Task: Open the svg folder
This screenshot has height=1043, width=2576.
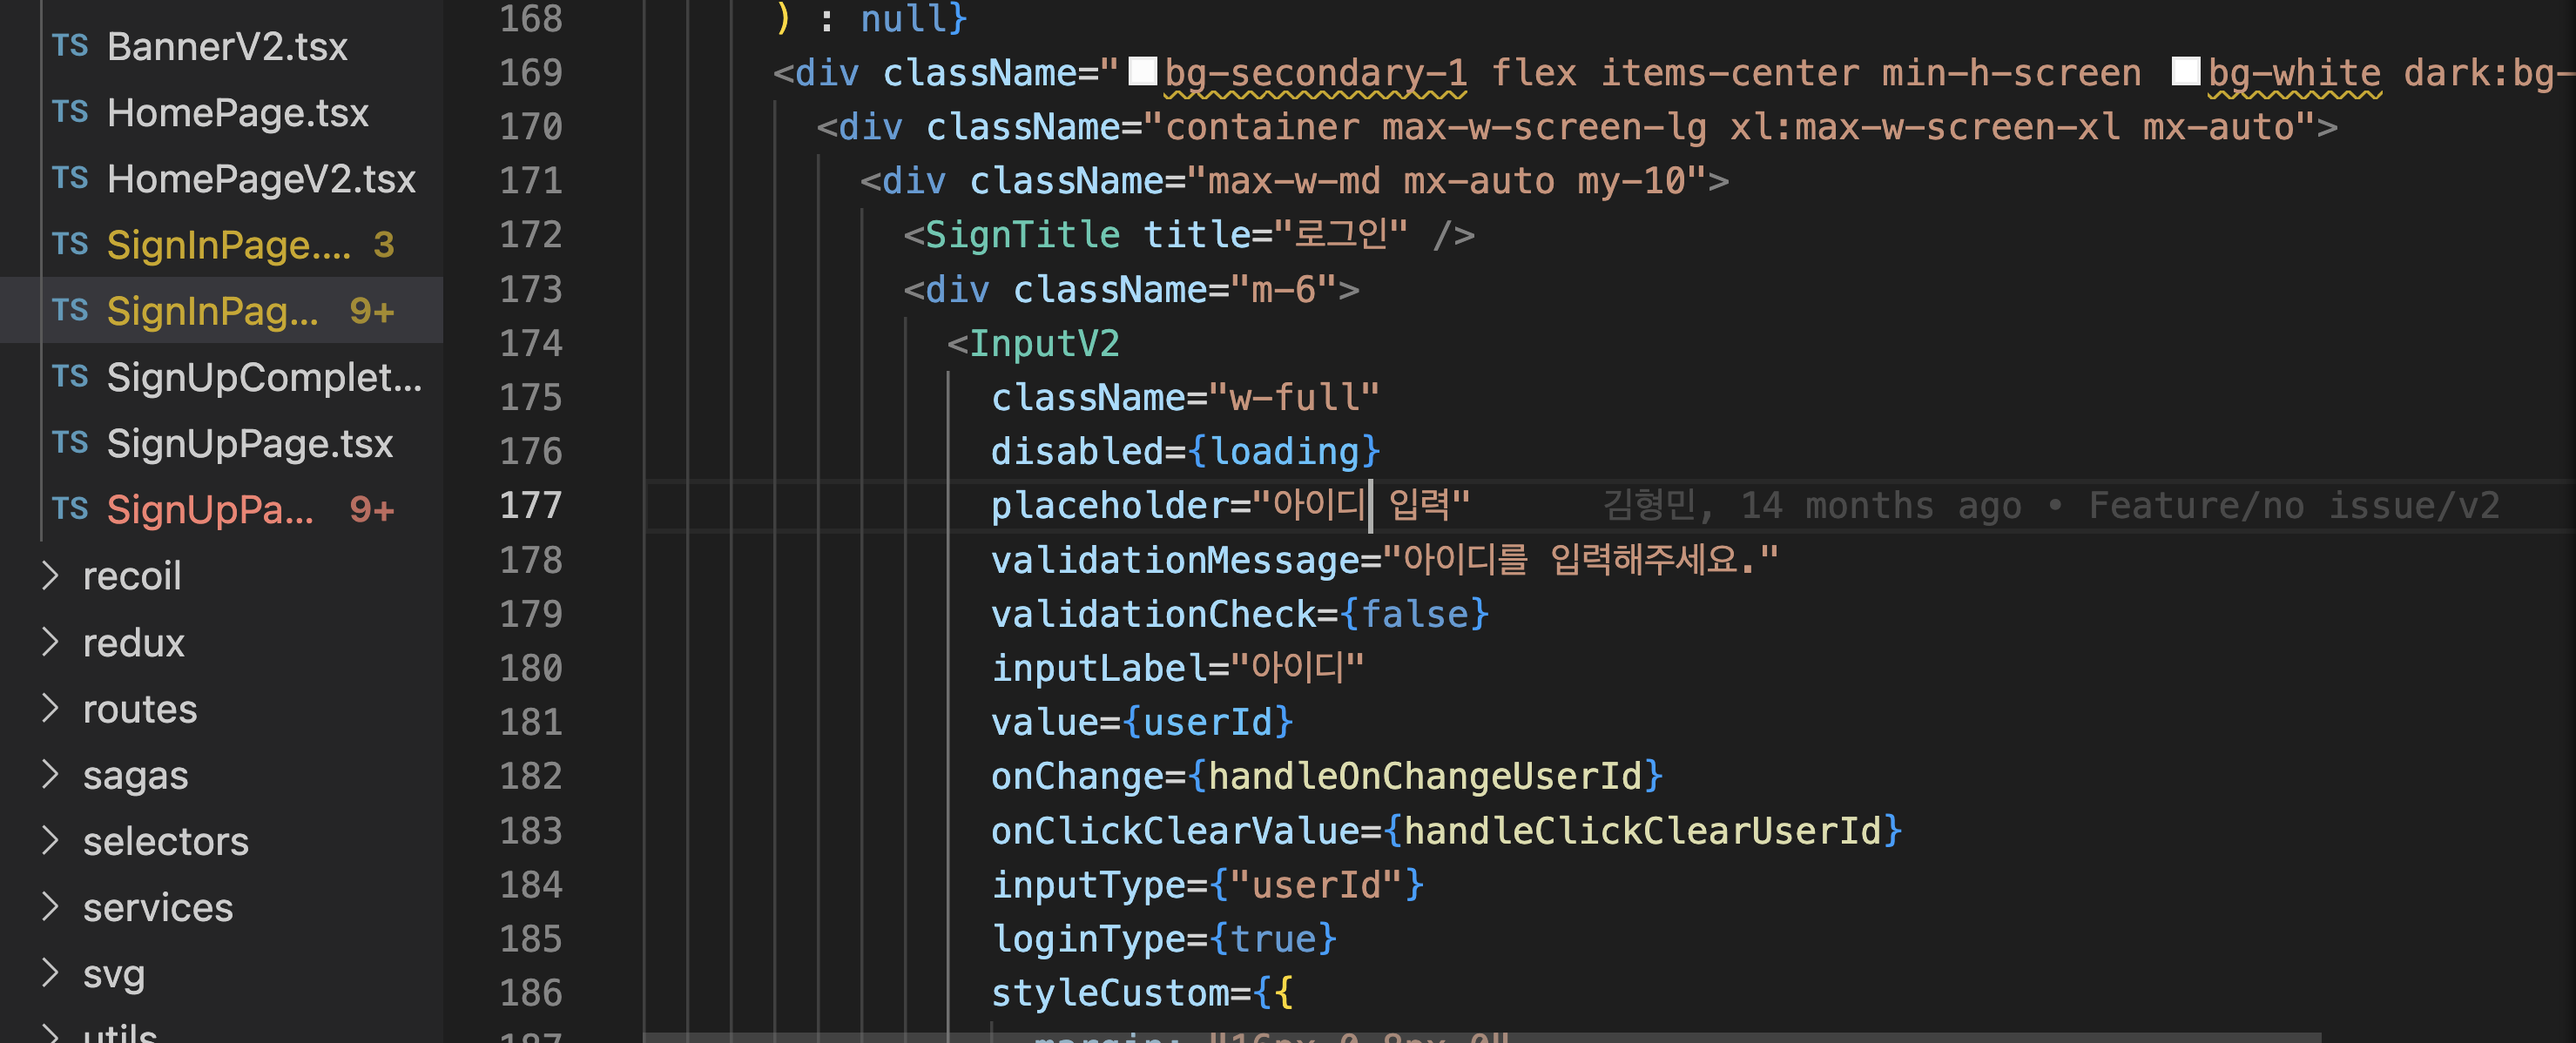Action: coord(113,973)
